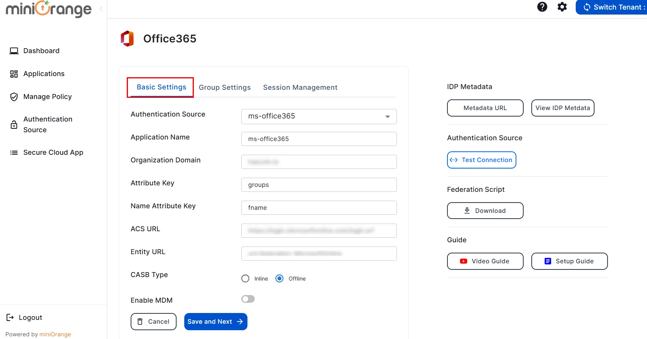The image size is (647, 339).
Task: Click the Office365 app logo
Action: (x=127, y=39)
